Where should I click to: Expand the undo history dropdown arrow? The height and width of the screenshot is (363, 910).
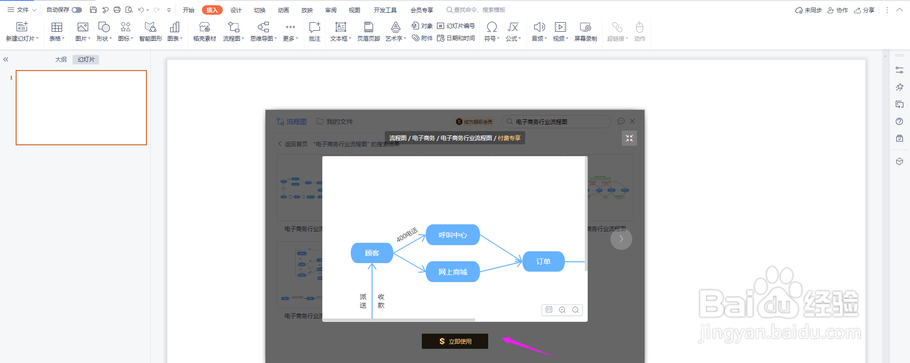(148, 10)
